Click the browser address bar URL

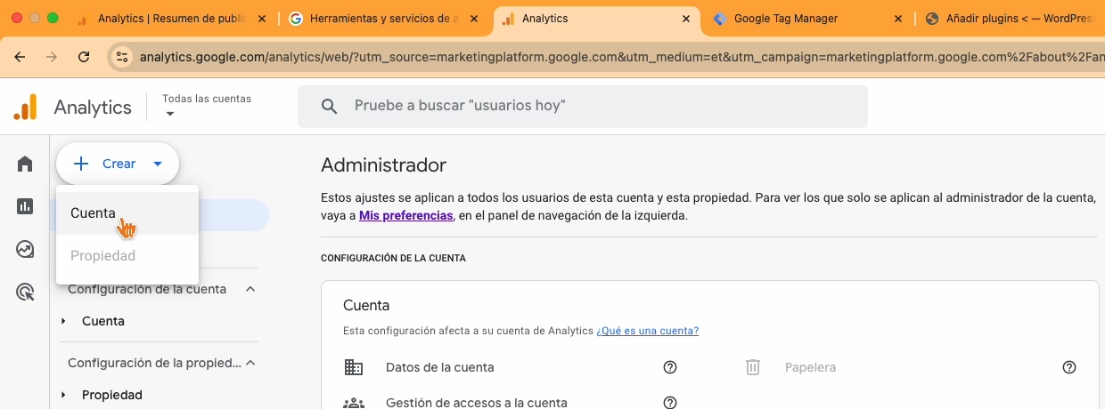[620, 57]
